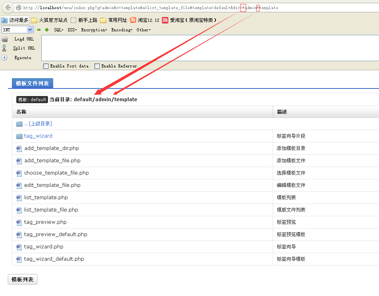Select the 模板文件列表 tab

point(33,83)
